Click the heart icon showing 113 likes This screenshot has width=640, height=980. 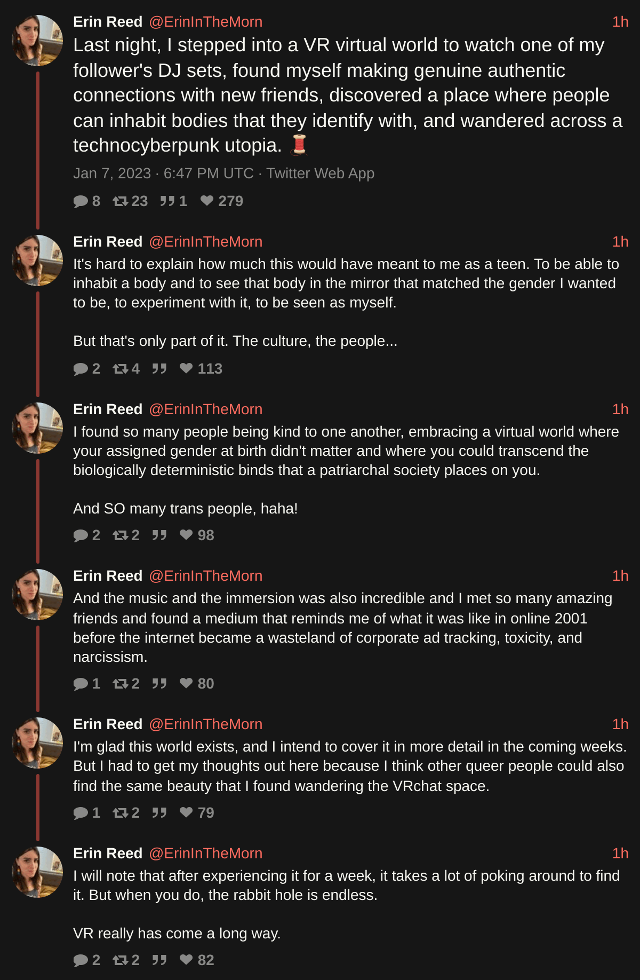point(186,368)
